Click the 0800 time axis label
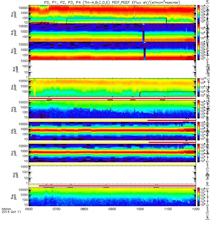Viewport: 210px width, 225px height. (x=85, y=209)
